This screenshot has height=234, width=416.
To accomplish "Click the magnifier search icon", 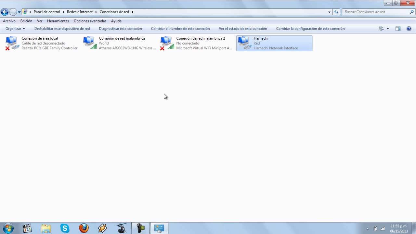I will click(412, 12).
